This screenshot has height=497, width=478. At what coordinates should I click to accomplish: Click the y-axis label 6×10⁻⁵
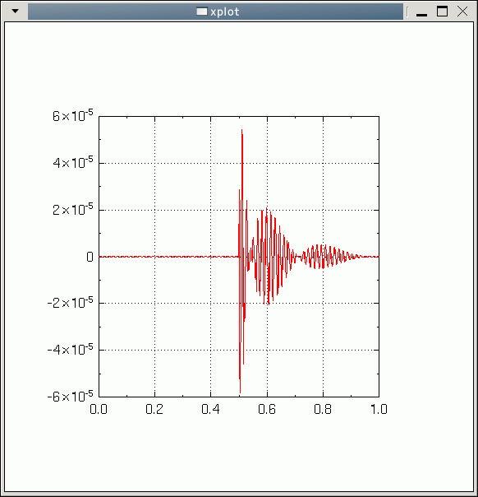[x=73, y=116]
